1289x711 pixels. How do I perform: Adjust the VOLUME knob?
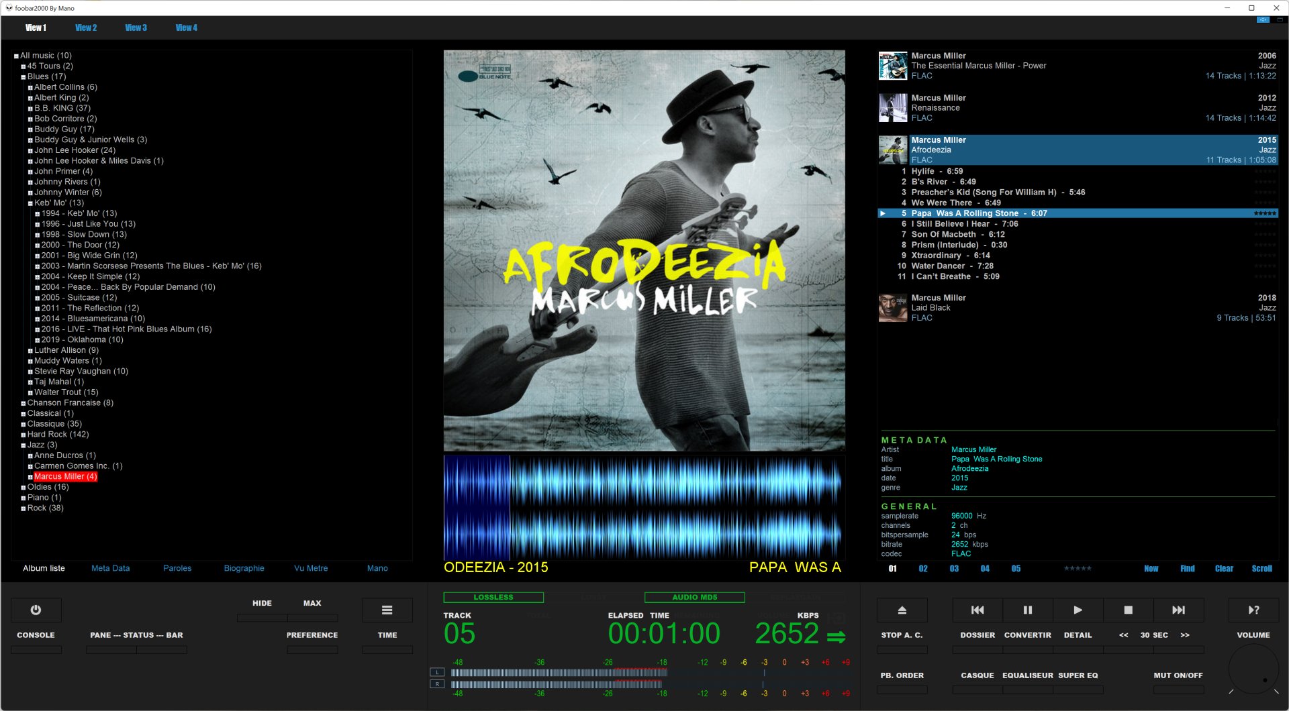pos(1253,669)
